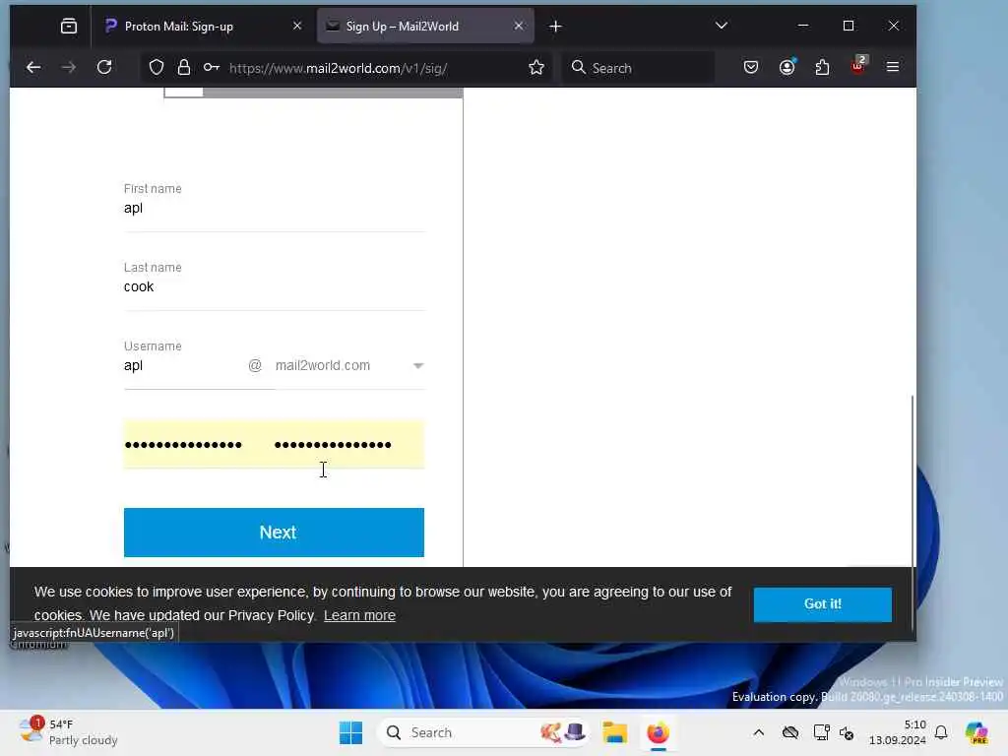The width and height of the screenshot is (1008, 756).
Task: Accept cookies with Got it! button
Action: click(x=822, y=604)
